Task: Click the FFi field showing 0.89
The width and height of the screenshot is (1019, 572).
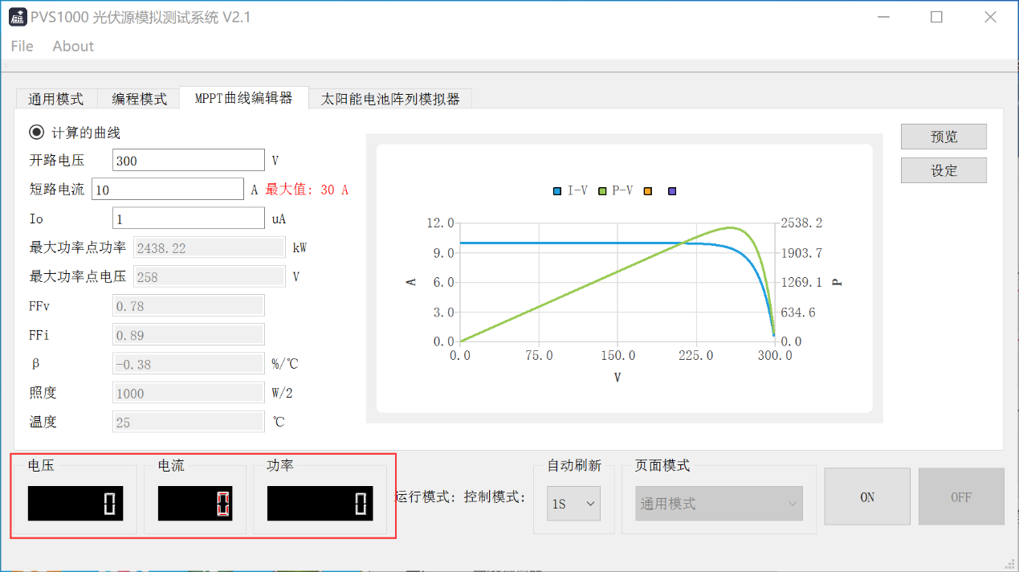Action: 189,335
